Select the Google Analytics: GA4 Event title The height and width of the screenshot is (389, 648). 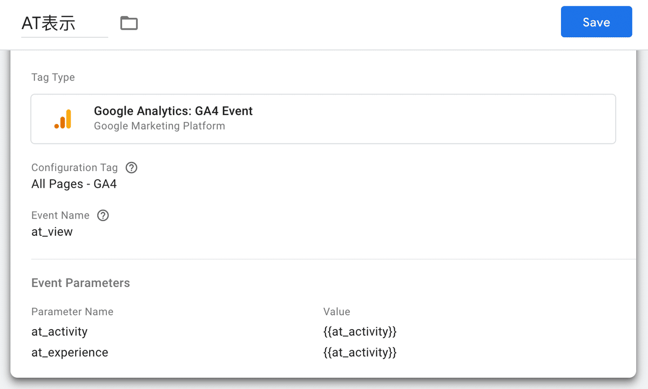tap(173, 111)
